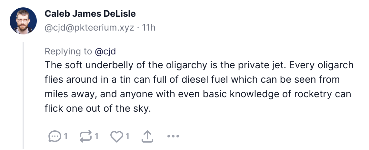Click the last line of the post text
The width and height of the screenshot is (369, 150).
[x=98, y=108]
